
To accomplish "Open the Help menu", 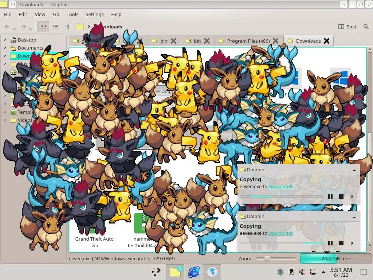I will click(x=116, y=14).
